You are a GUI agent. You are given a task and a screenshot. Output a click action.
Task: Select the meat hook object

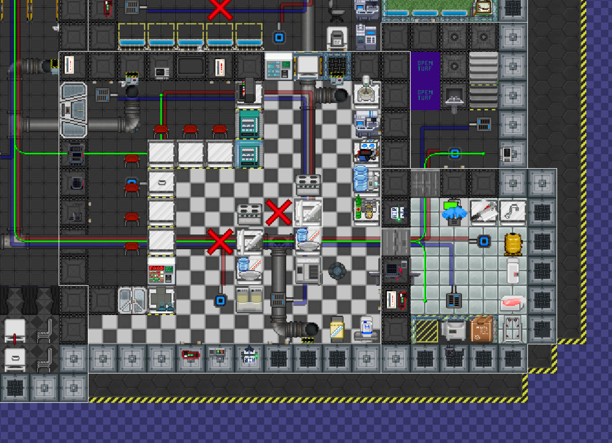(513, 211)
